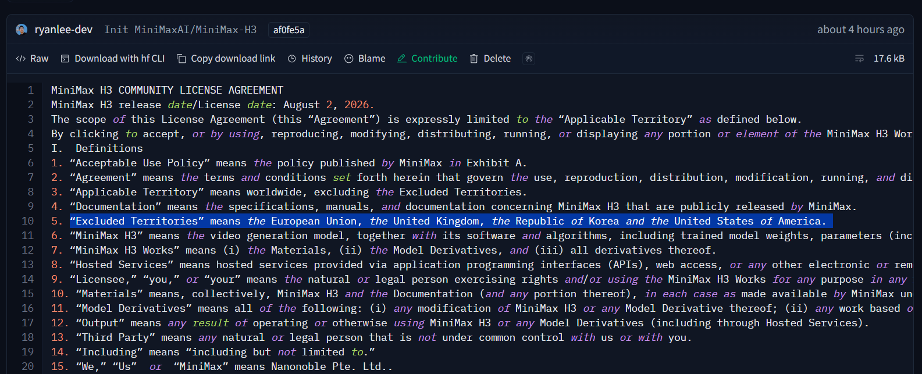Toggle the line wrap icon
Screen dimensions: 922x374
pos(859,59)
